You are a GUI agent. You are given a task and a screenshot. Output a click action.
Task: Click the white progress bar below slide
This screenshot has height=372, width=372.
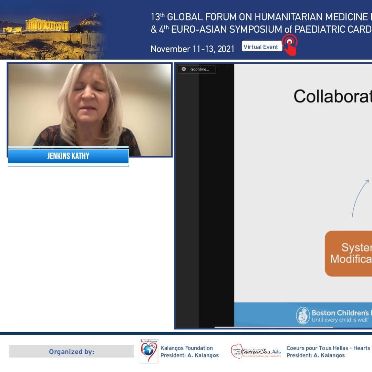pos(273,327)
